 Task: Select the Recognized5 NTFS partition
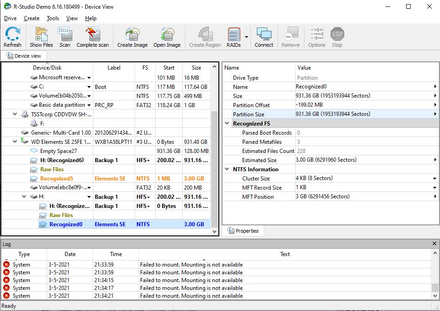point(56,179)
